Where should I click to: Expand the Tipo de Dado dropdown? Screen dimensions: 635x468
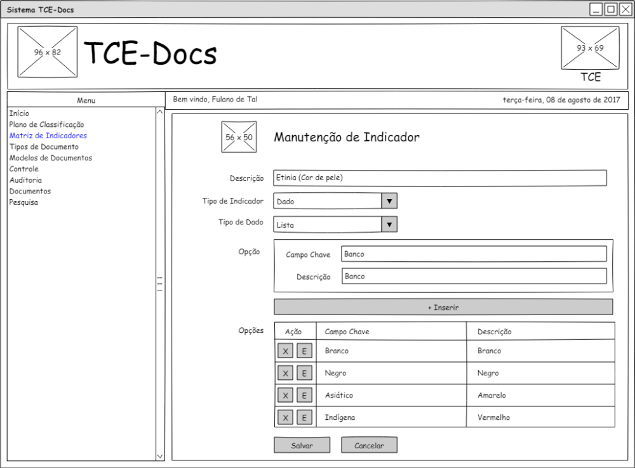(x=389, y=224)
